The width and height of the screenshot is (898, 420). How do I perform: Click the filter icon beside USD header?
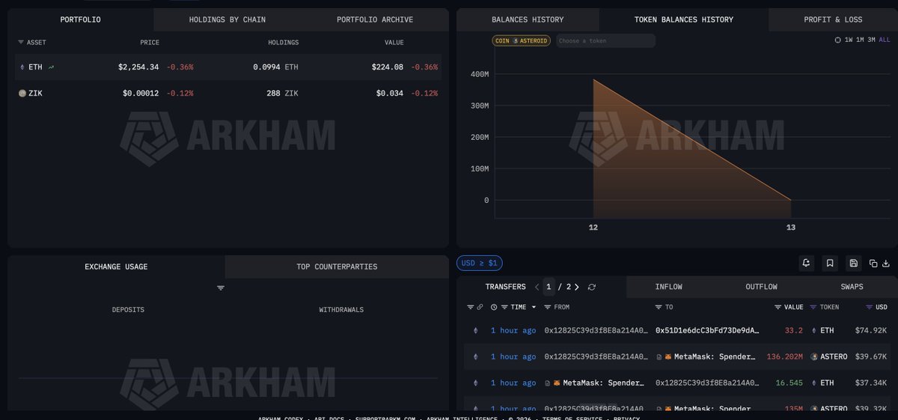(x=869, y=307)
